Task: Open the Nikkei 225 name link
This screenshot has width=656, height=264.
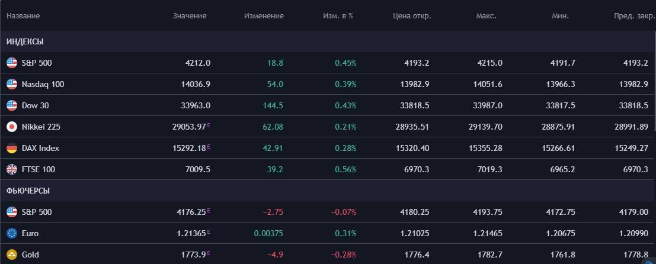Action: (x=41, y=127)
